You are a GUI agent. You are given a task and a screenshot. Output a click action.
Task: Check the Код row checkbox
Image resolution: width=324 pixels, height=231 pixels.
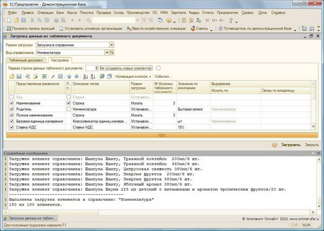12,97
